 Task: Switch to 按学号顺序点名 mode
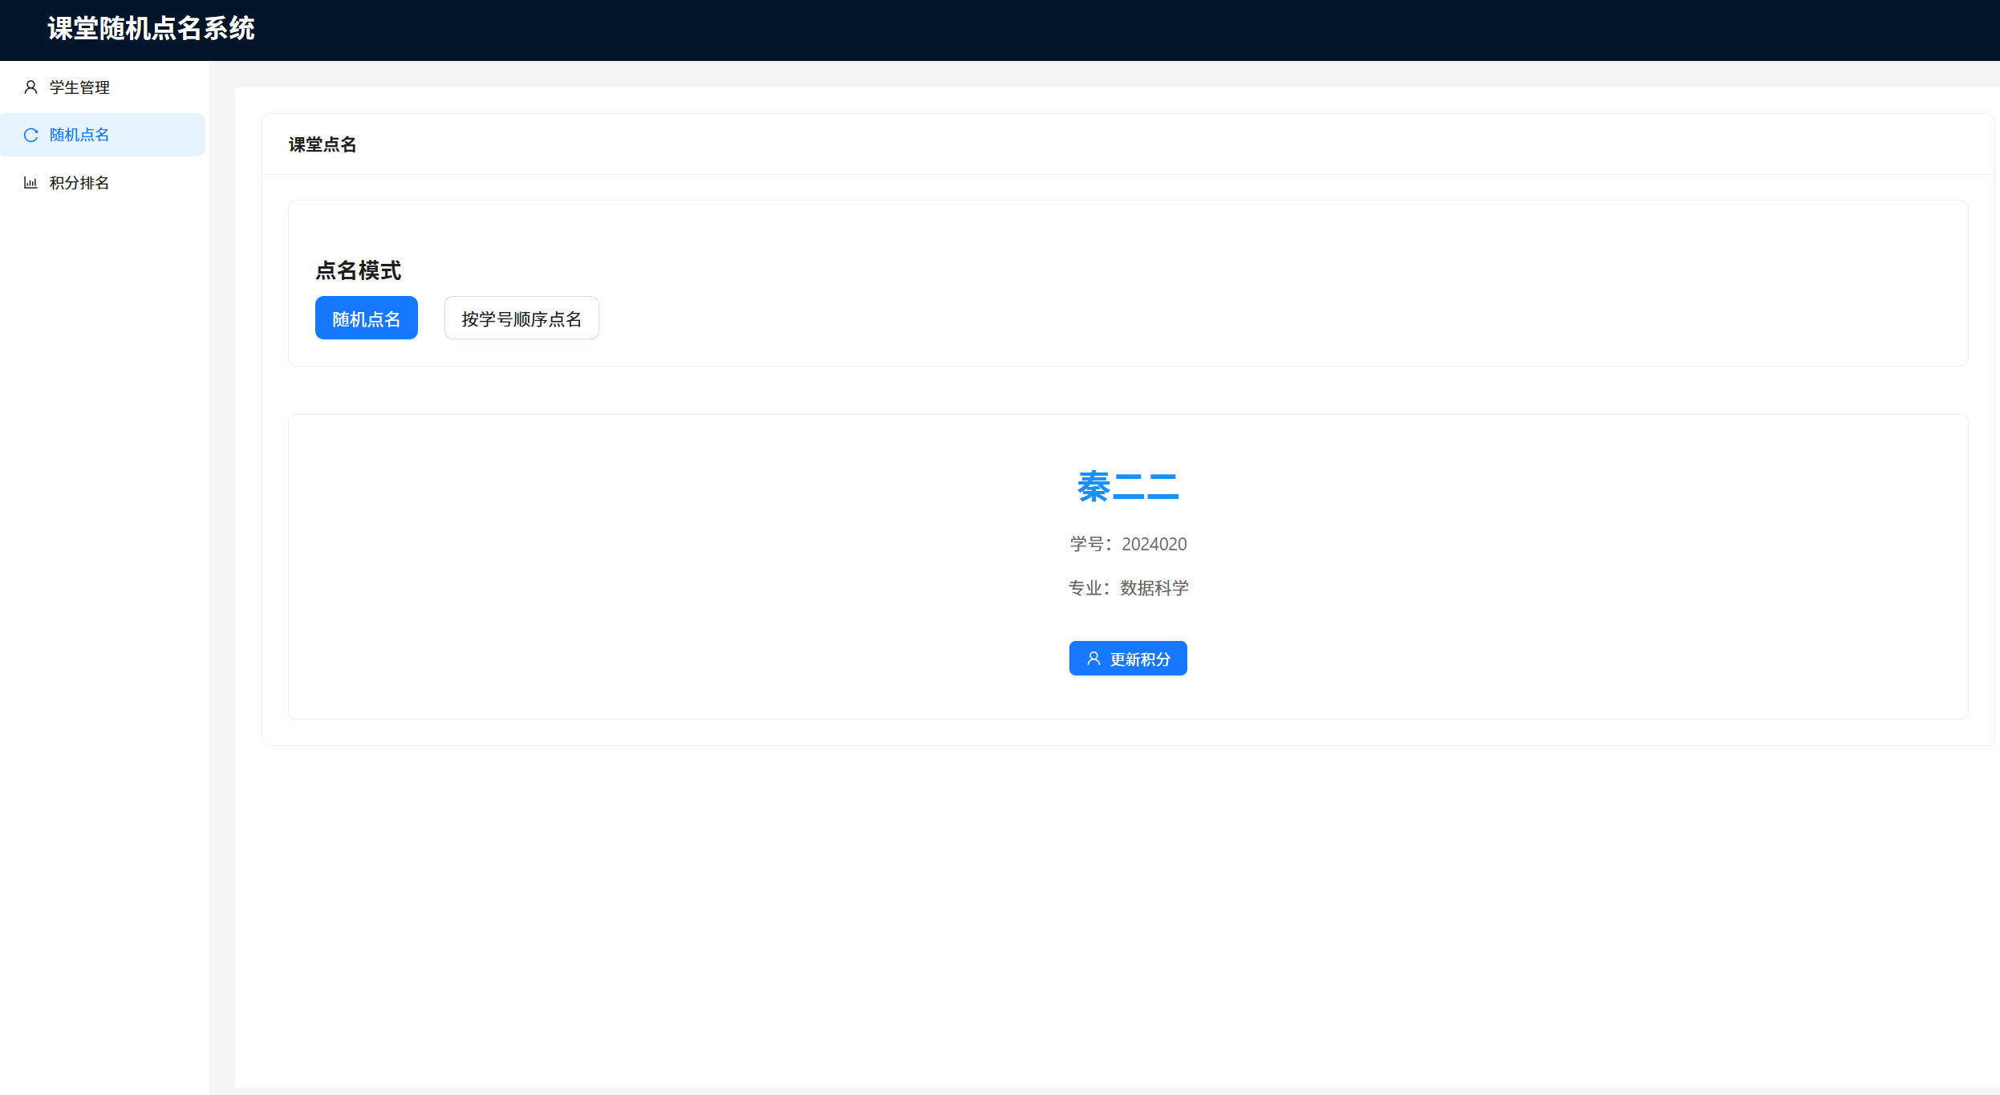click(x=521, y=318)
